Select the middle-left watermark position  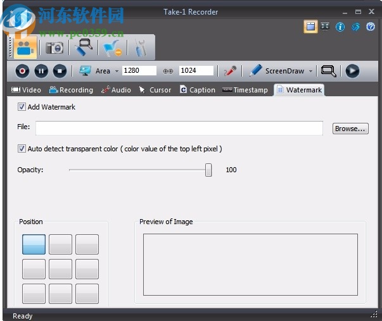tap(34, 269)
